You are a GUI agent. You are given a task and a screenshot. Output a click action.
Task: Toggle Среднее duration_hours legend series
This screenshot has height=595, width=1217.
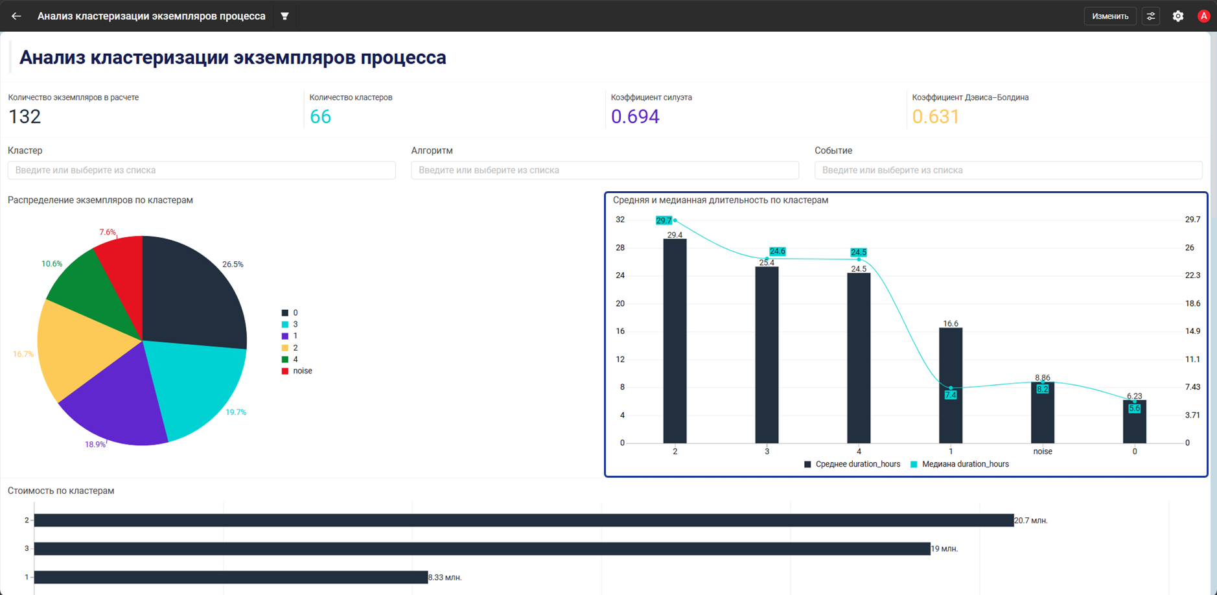point(852,464)
